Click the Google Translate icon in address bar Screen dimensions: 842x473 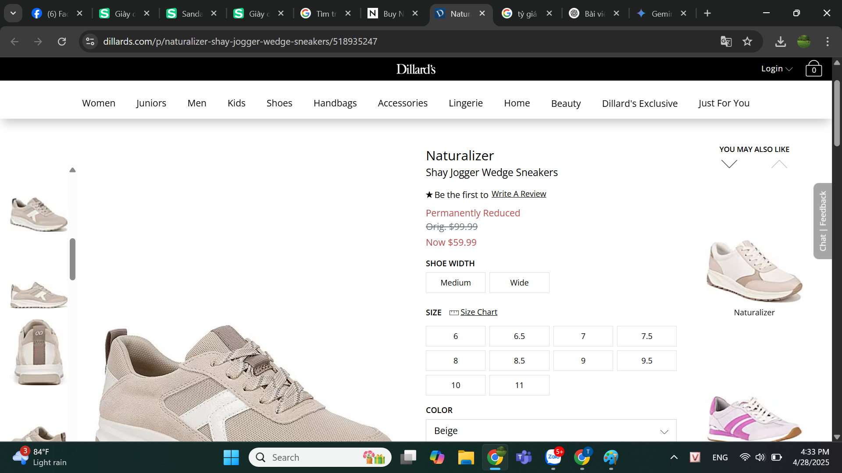coord(726,42)
